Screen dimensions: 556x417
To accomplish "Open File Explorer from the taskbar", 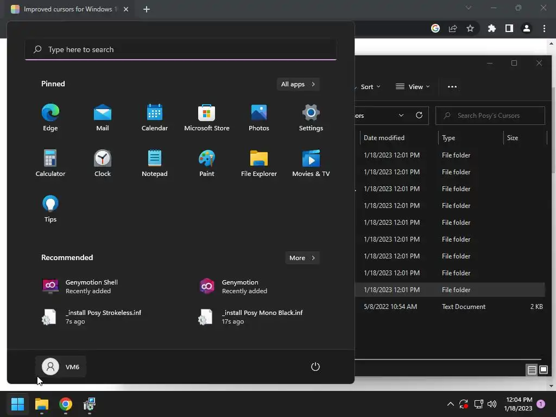I will tap(41, 404).
